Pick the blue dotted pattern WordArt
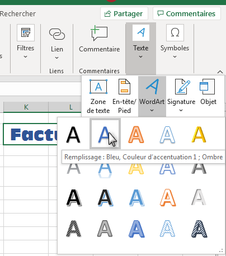226x256 pixels. (136, 229)
